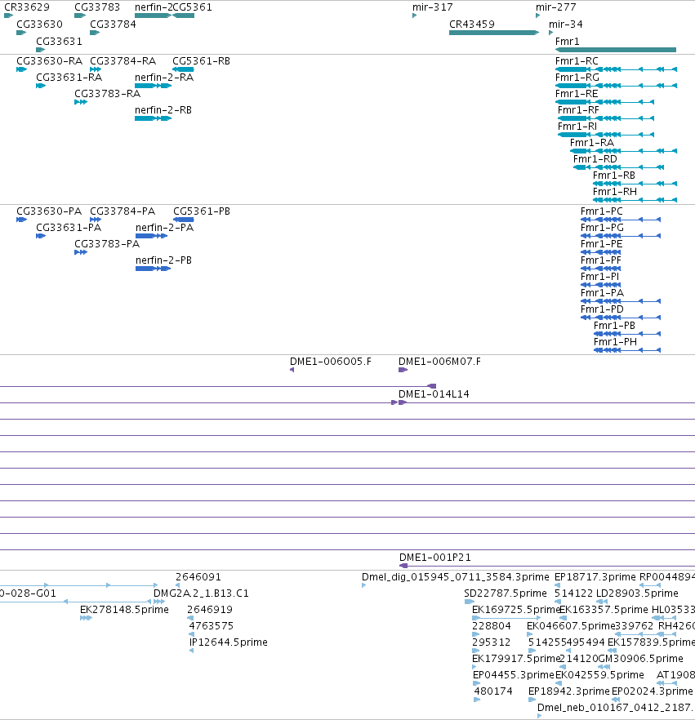Select the CR33629 gene label
The image size is (695, 720).
(27, 7)
